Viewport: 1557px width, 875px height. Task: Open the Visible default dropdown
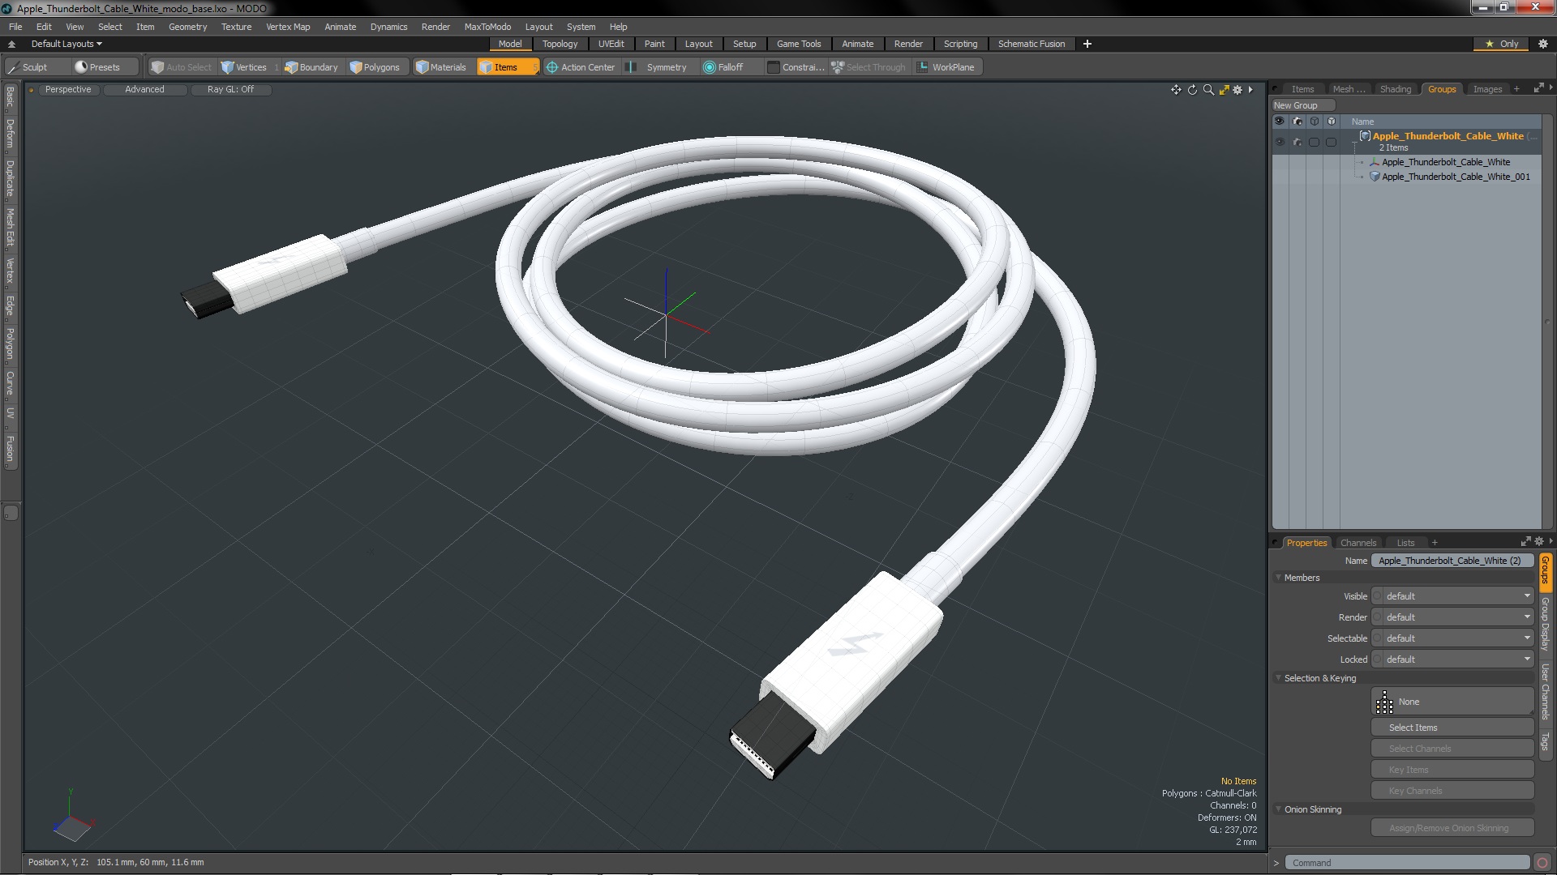pyautogui.click(x=1452, y=596)
